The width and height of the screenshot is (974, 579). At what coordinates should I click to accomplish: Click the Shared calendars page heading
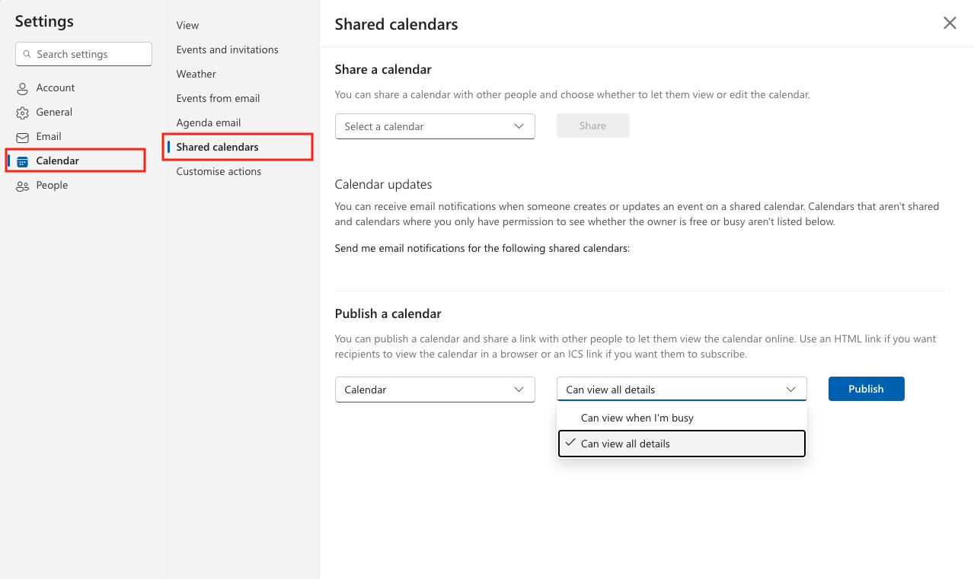[x=396, y=24]
